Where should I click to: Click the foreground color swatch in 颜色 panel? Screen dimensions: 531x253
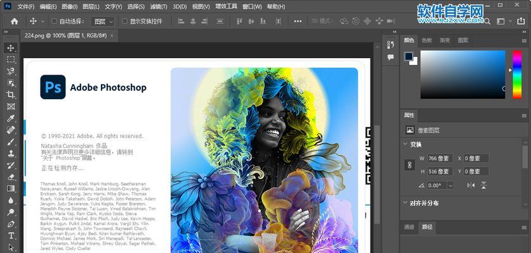click(409, 56)
